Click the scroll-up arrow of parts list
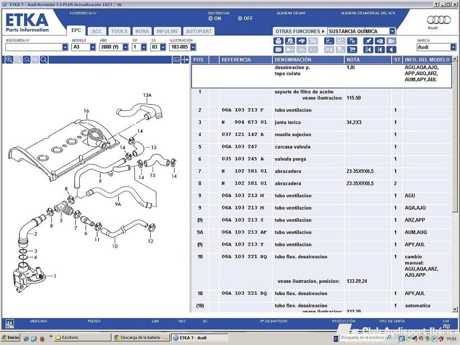460x345 pixels. coord(455,59)
